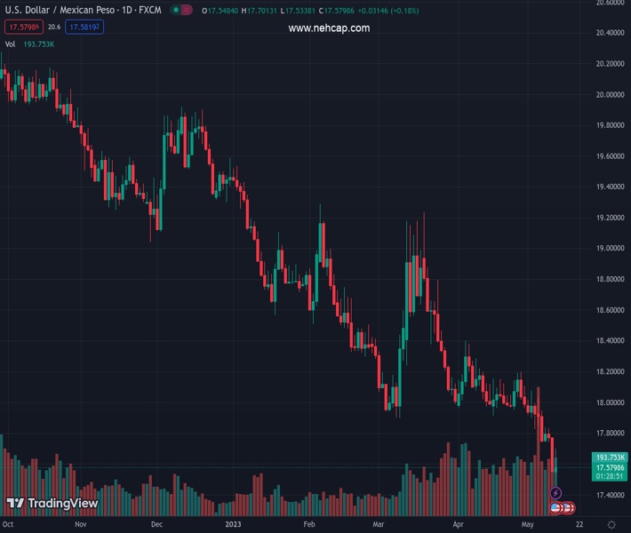Click the low value L17.53381

[298, 11]
